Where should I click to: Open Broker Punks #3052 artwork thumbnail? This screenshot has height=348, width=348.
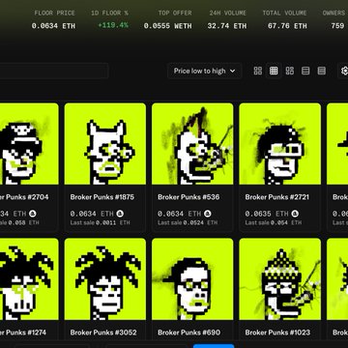(105, 279)
